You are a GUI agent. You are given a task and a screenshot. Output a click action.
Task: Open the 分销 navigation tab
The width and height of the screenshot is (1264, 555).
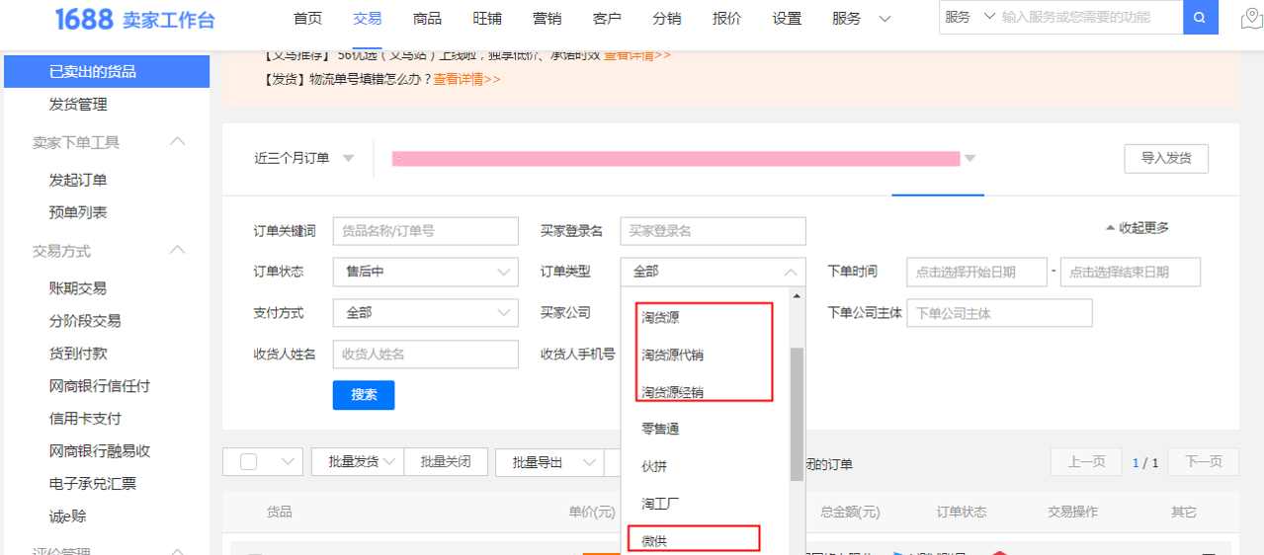pos(667,19)
